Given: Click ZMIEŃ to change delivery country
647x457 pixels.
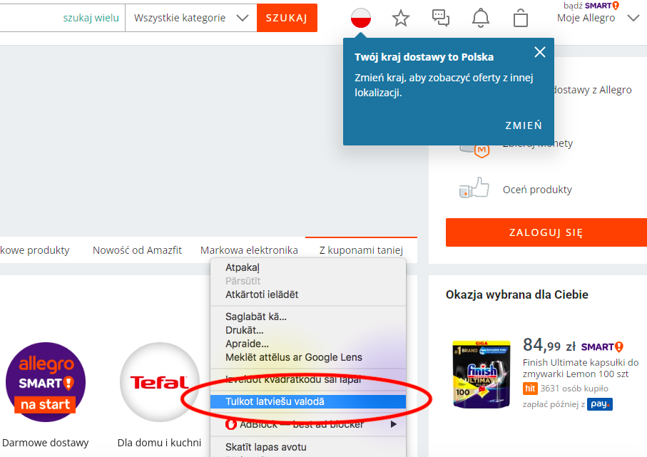Looking at the screenshot, I should pyautogui.click(x=524, y=125).
